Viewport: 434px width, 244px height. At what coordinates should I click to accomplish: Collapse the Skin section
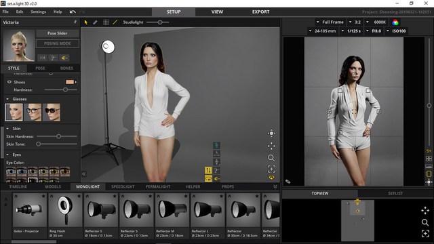[x=7, y=128]
